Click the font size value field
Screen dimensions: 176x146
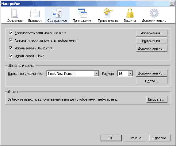pyautogui.click(x=123, y=74)
